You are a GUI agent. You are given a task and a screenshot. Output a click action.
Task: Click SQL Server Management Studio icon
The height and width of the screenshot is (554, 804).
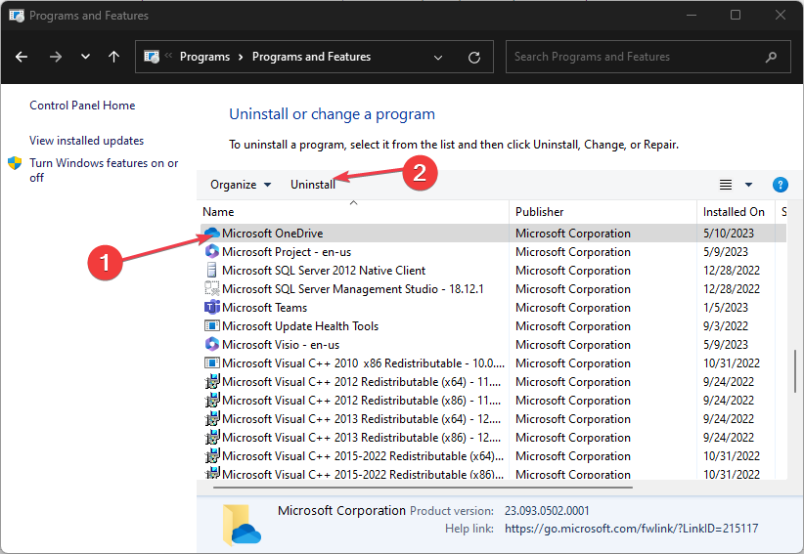pyautogui.click(x=212, y=289)
